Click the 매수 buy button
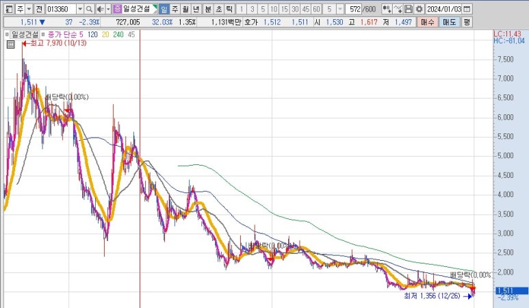 [x=428, y=23]
